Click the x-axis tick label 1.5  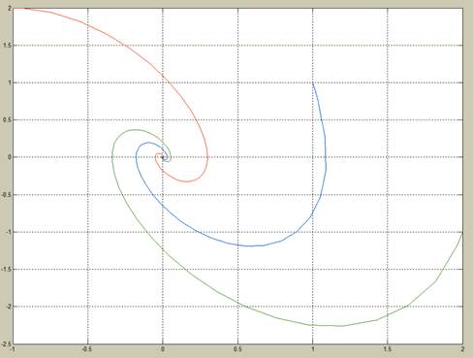(x=388, y=349)
